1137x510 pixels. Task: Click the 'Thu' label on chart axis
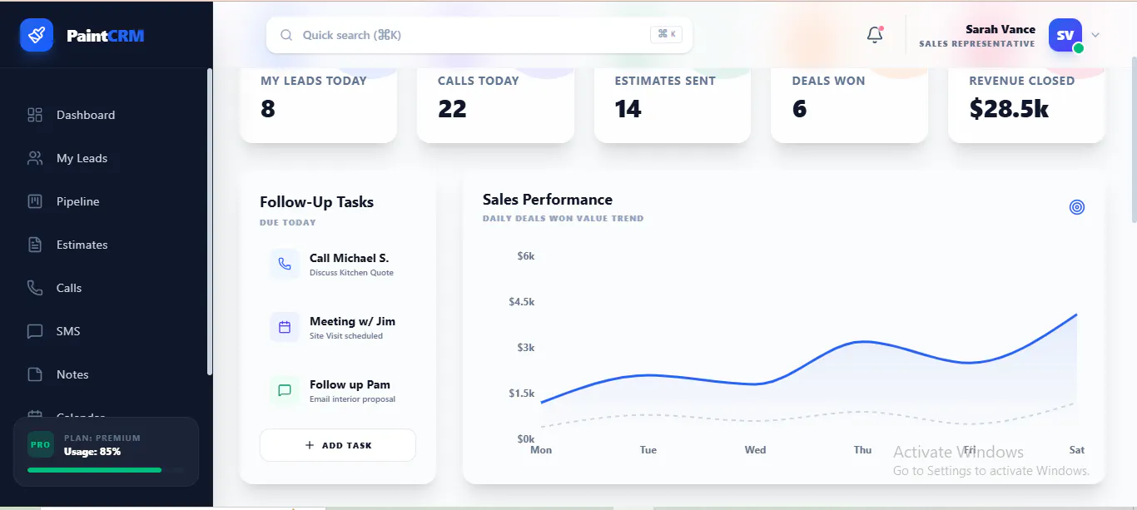click(862, 450)
